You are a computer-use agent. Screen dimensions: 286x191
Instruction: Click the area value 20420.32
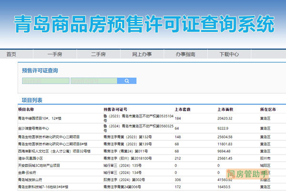(225, 118)
